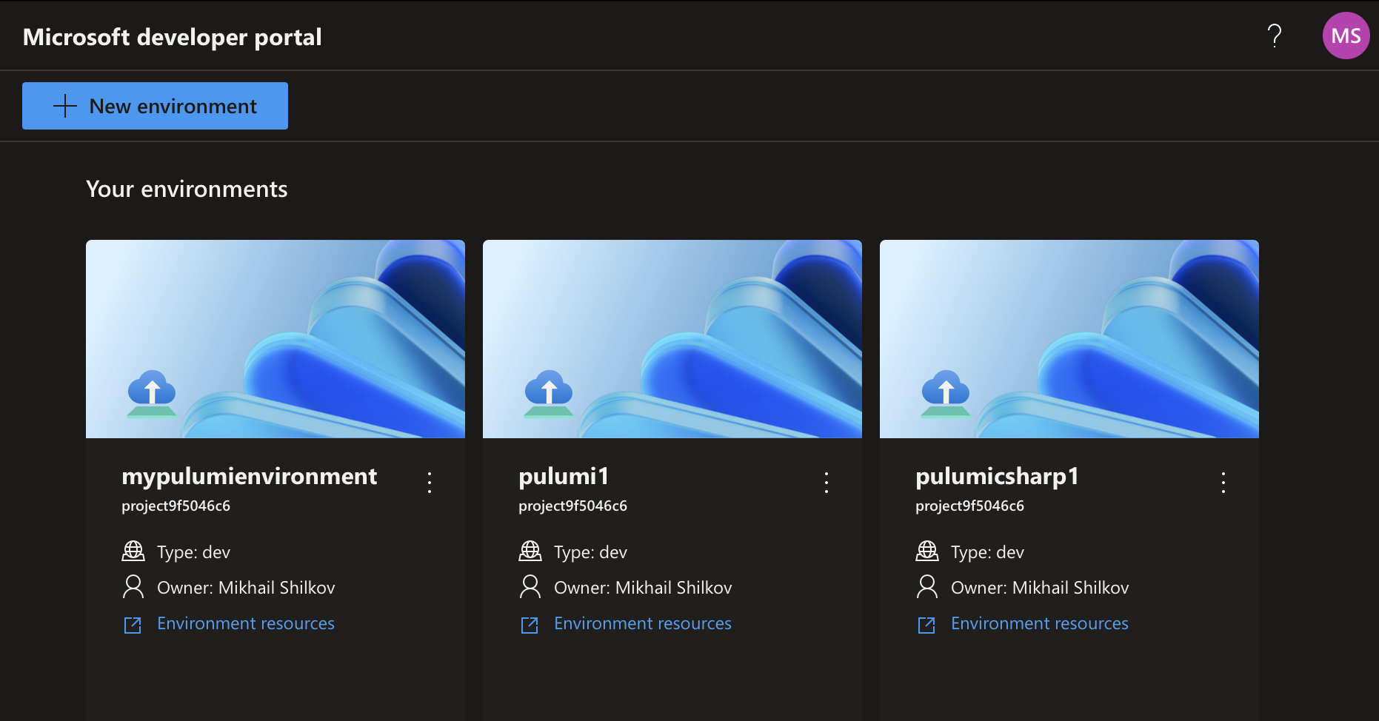This screenshot has height=721, width=1379.
Task: Click owner person icon in mypulumienvironment card
Action: pyautogui.click(x=133, y=586)
